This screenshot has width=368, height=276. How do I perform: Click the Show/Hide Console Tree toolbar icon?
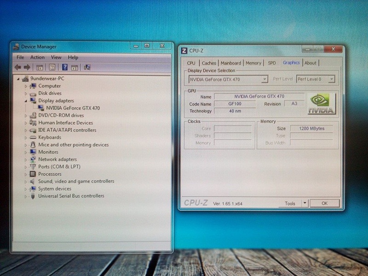pyautogui.click(x=40, y=68)
